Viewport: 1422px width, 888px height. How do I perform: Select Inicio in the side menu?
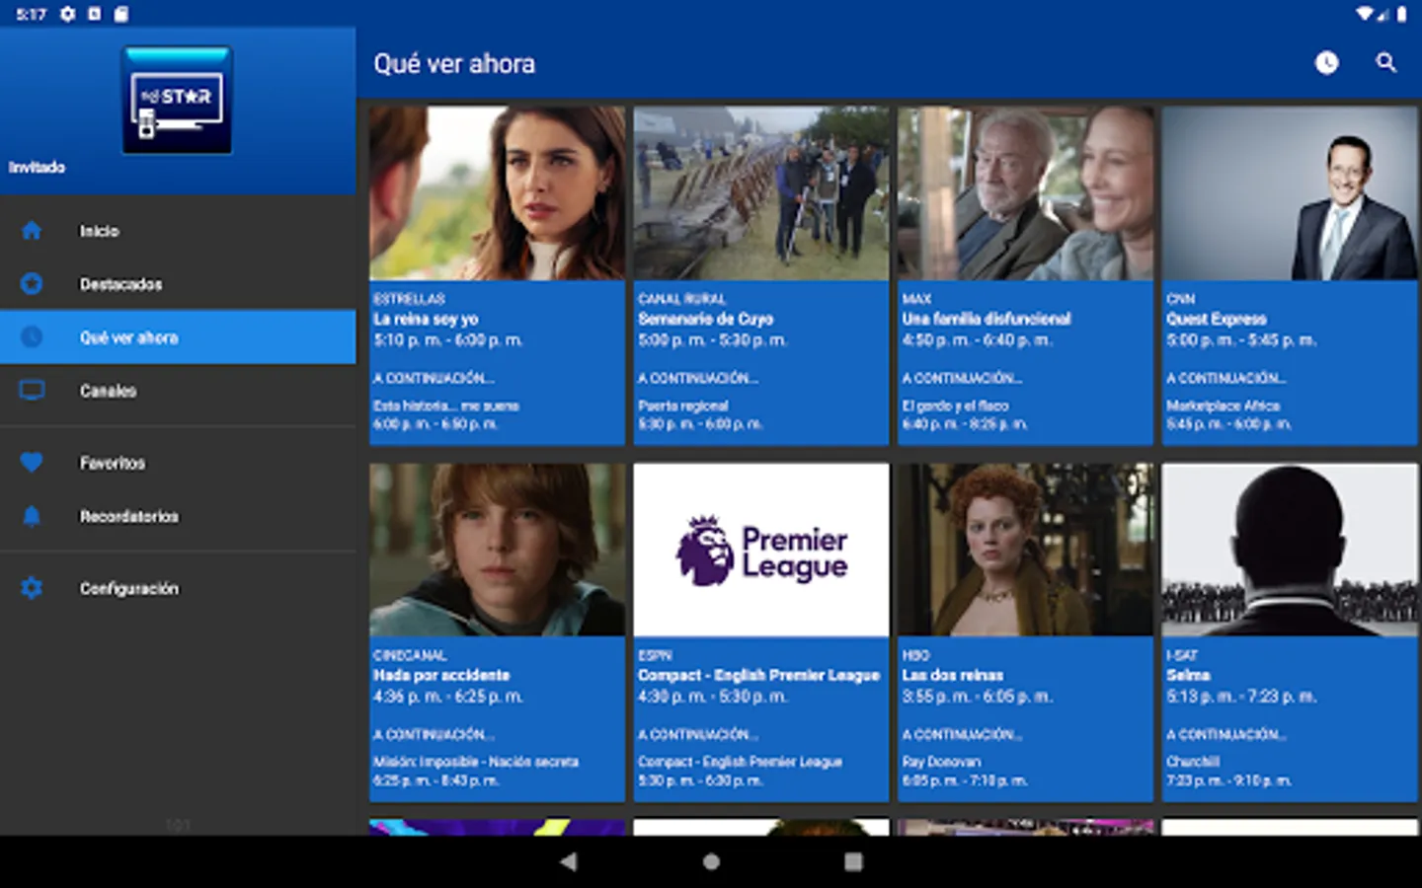click(x=178, y=231)
